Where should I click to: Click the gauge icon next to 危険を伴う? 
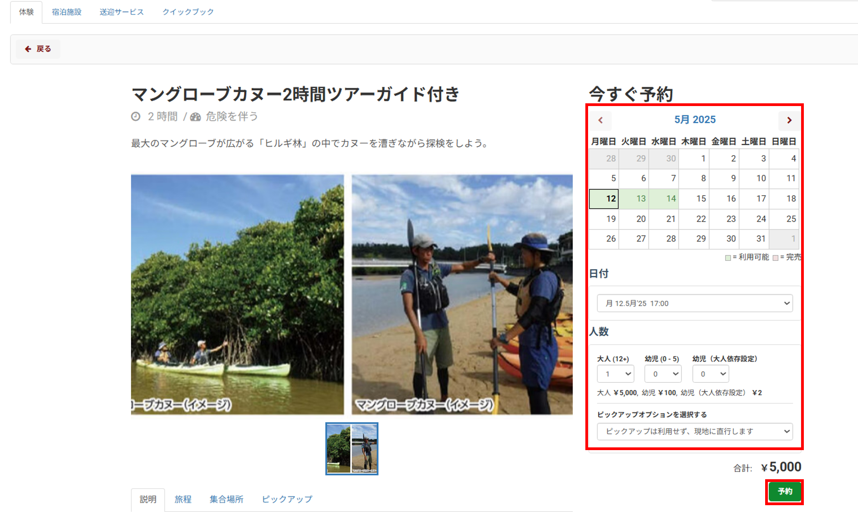click(x=195, y=117)
